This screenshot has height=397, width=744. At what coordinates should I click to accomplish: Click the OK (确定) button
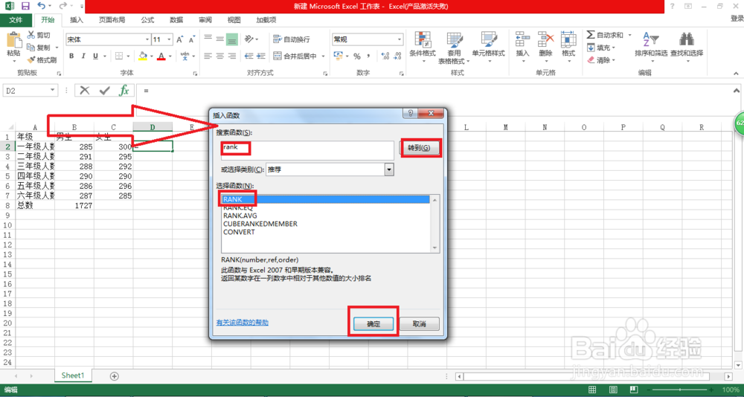(x=373, y=324)
